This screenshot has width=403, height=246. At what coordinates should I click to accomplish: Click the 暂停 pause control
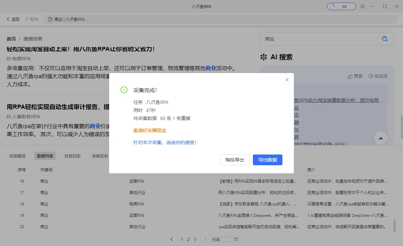[x=32, y=19]
